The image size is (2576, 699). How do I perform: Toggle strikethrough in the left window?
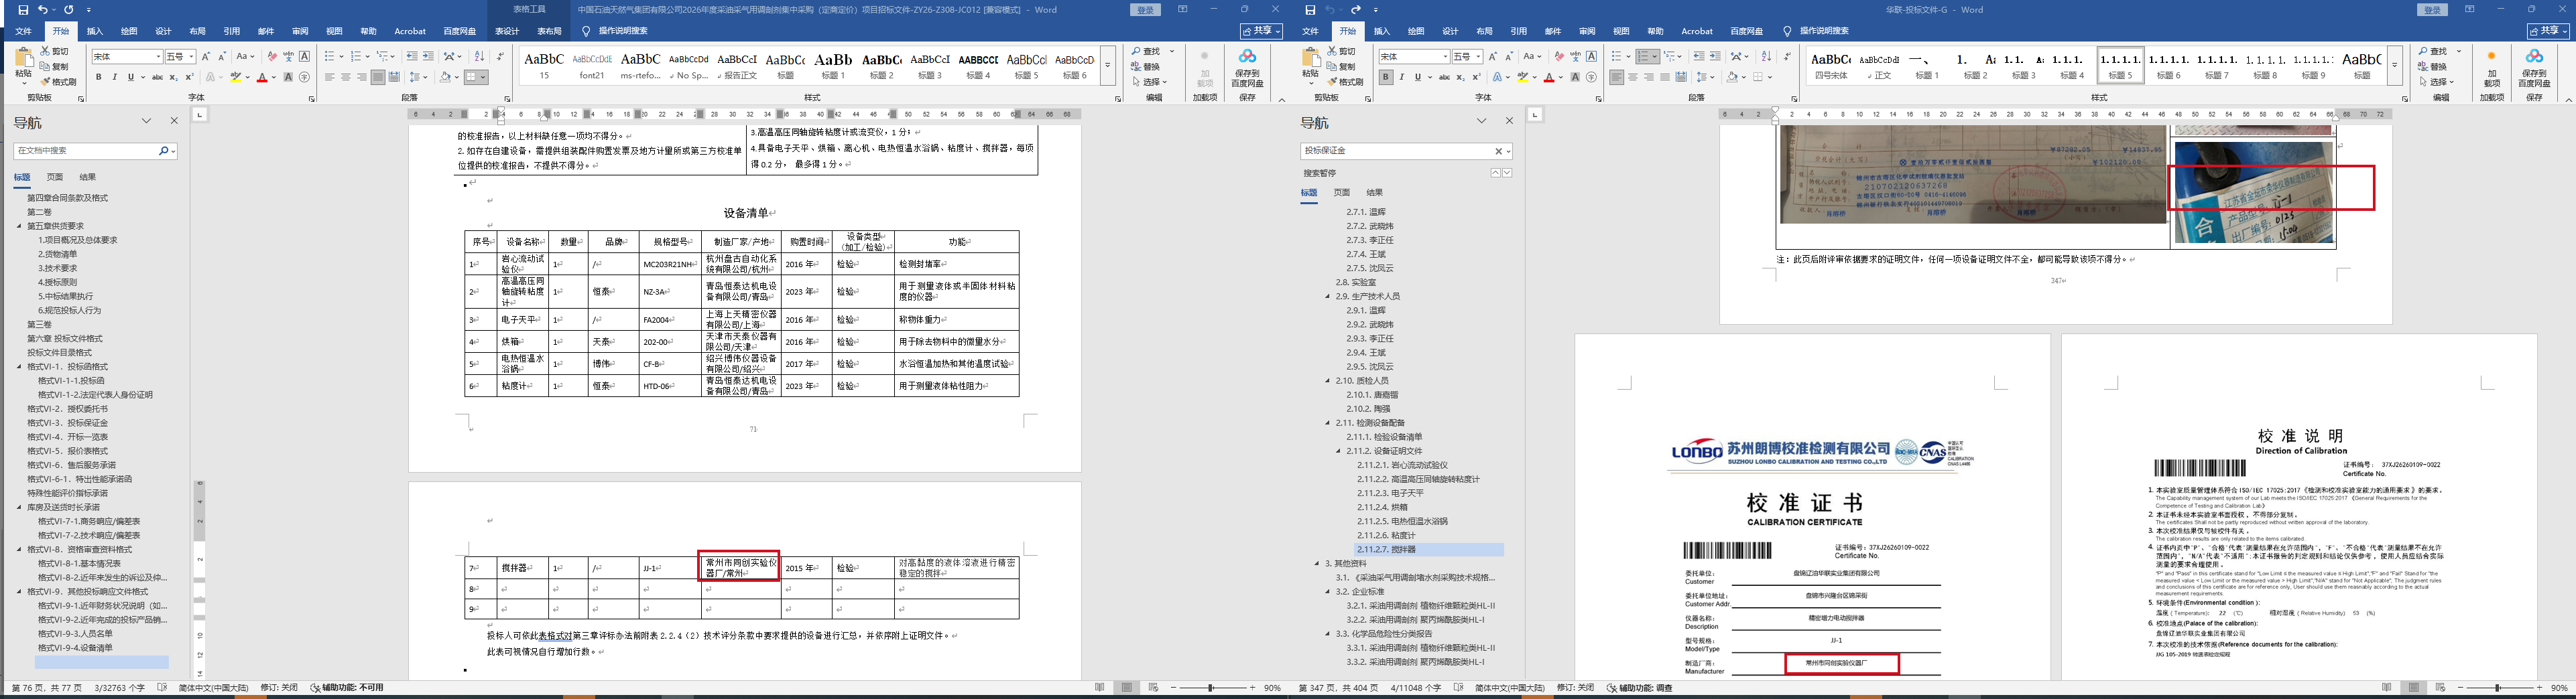[x=157, y=77]
